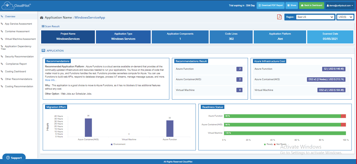Click the Virtual Machine 100 % readiness bar
Screen dimensions: 357x164
285,133
